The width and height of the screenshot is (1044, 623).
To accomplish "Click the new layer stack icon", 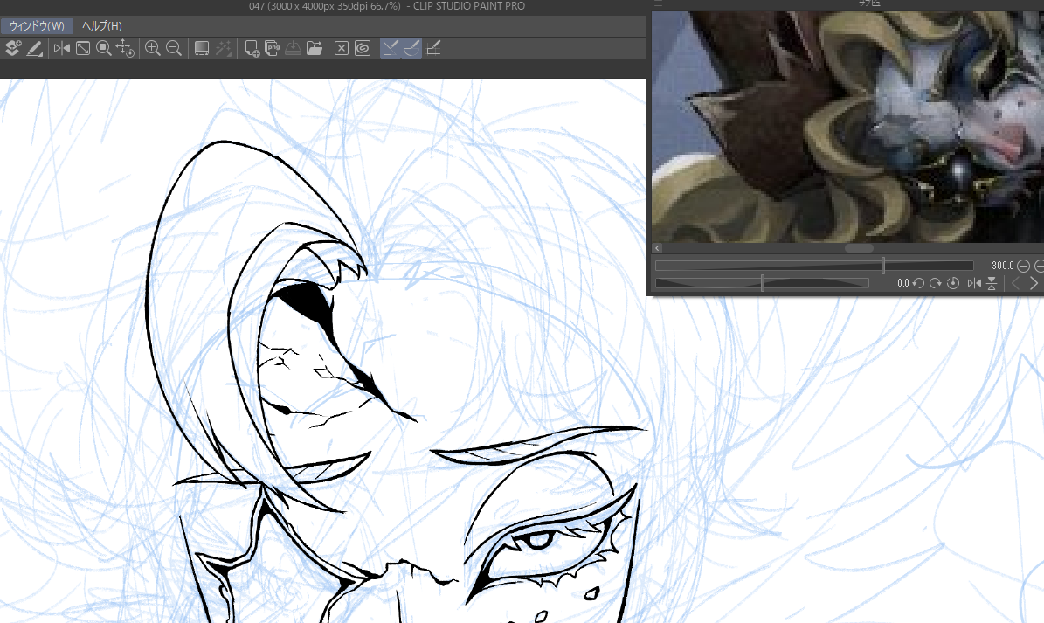I will 12,48.
